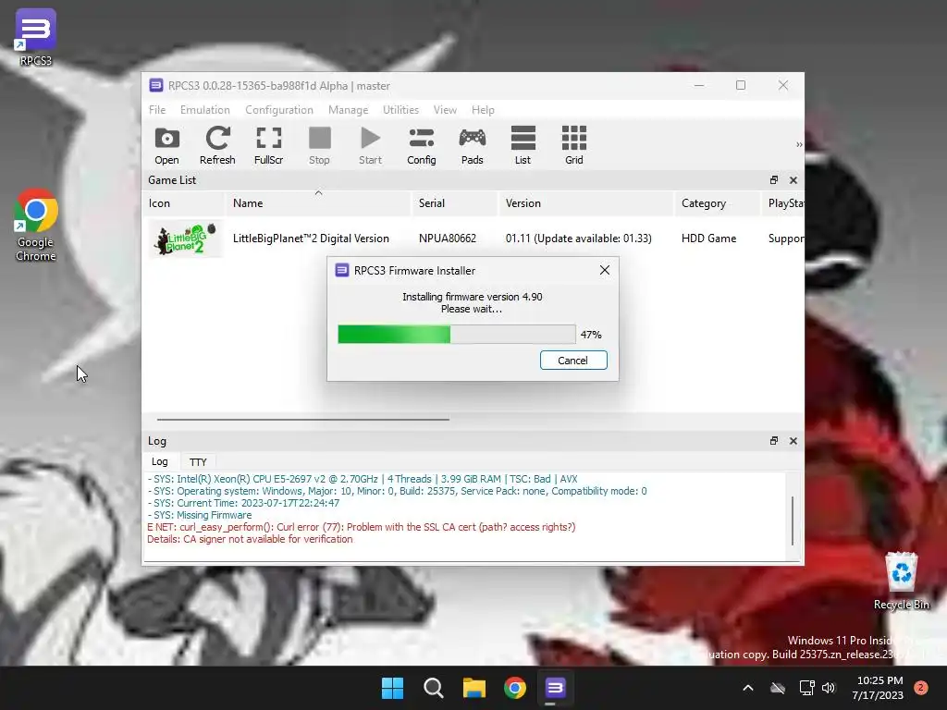Open the Configuration menu
This screenshot has width=947, height=710.
tap(279, 110)
